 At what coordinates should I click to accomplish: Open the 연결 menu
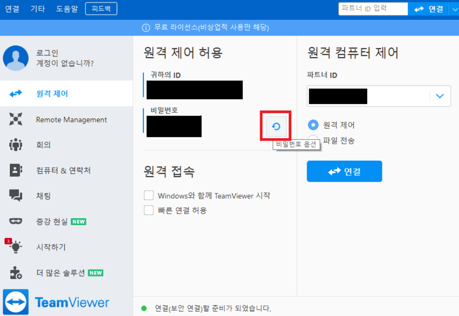point(12,9)
